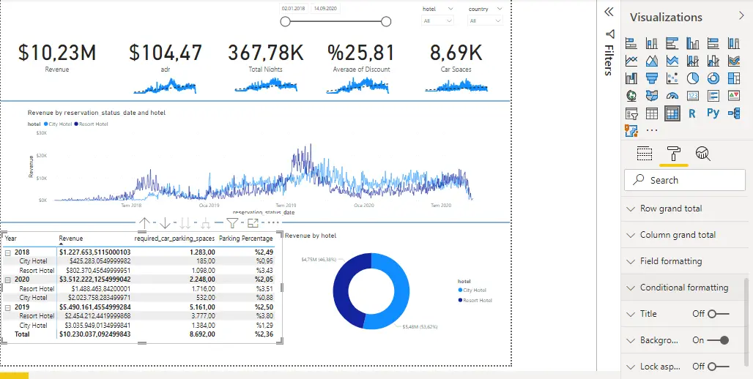753x379 pixels.
Task: Switch to the Analytics tab icon
Action: pos(703,154)
